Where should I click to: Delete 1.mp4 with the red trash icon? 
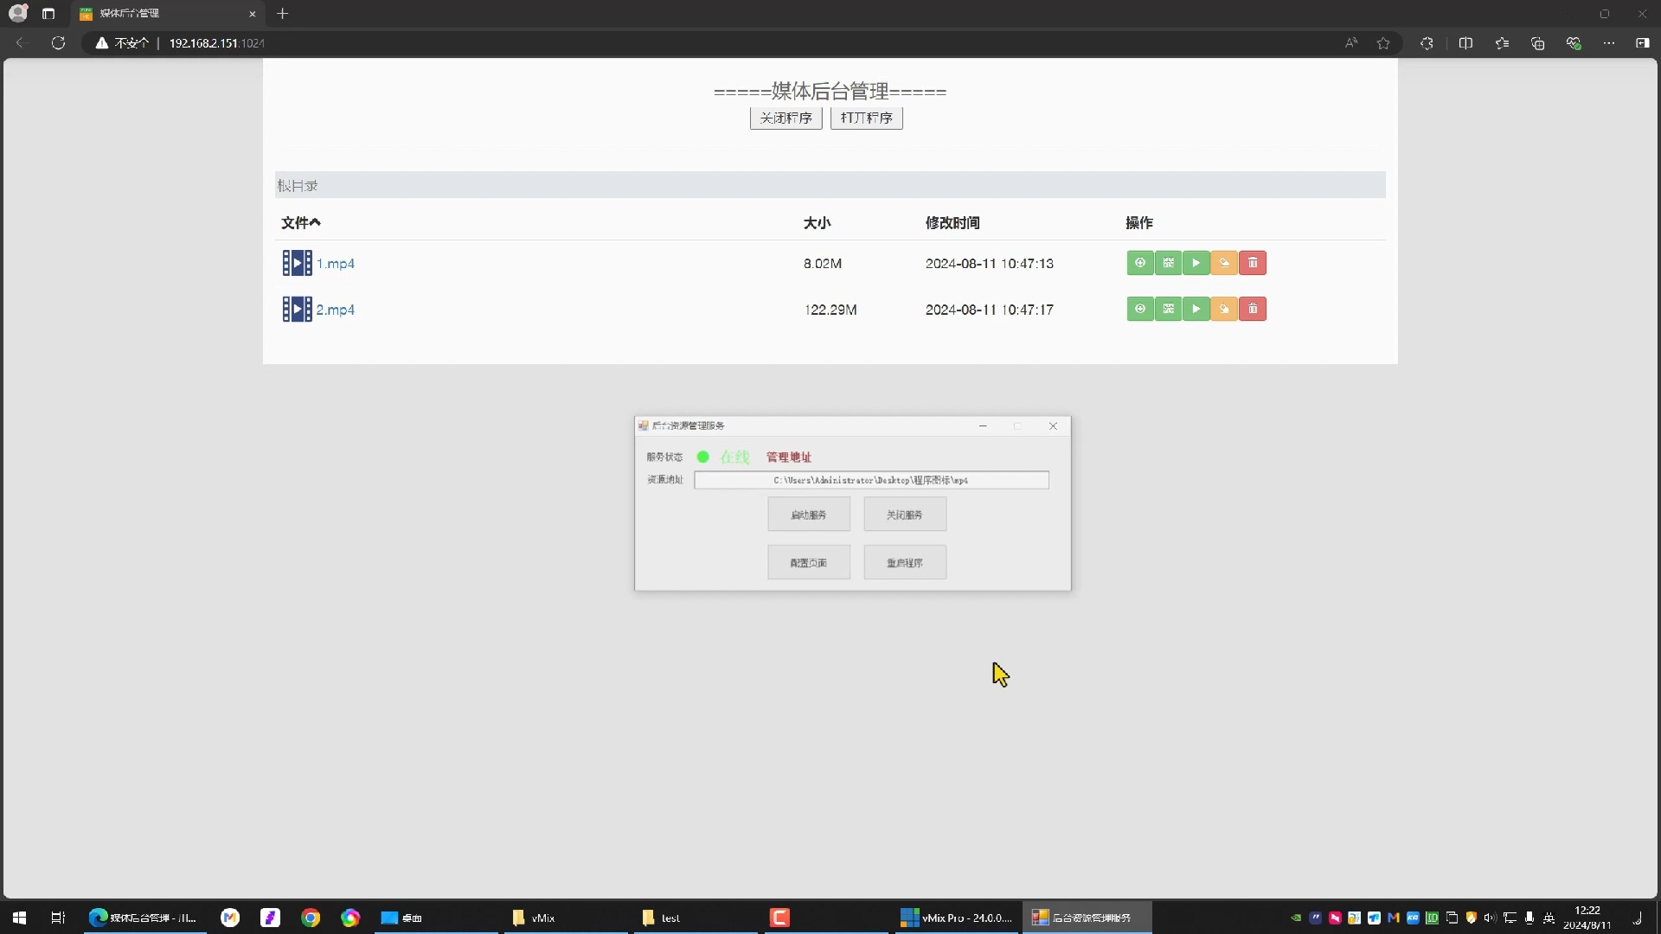point(1253,263)
